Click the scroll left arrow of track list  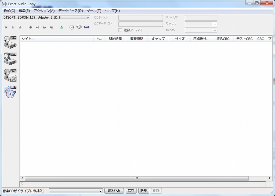pos(22,178)
